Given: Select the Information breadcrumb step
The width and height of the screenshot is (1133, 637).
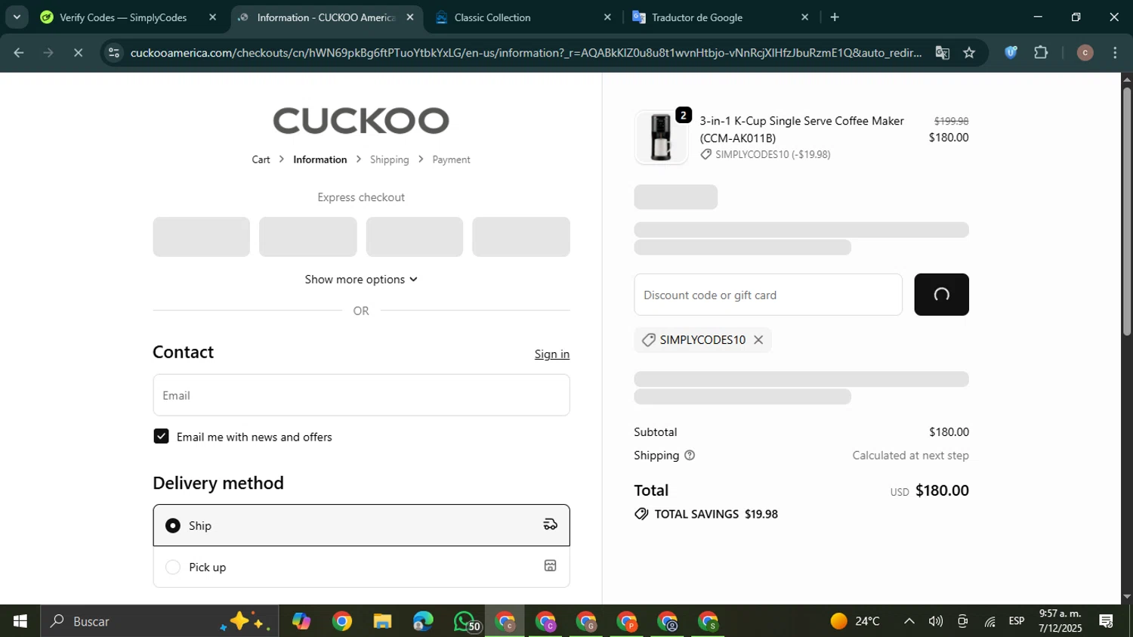Looking at the screenshot, I should point(320,159).
